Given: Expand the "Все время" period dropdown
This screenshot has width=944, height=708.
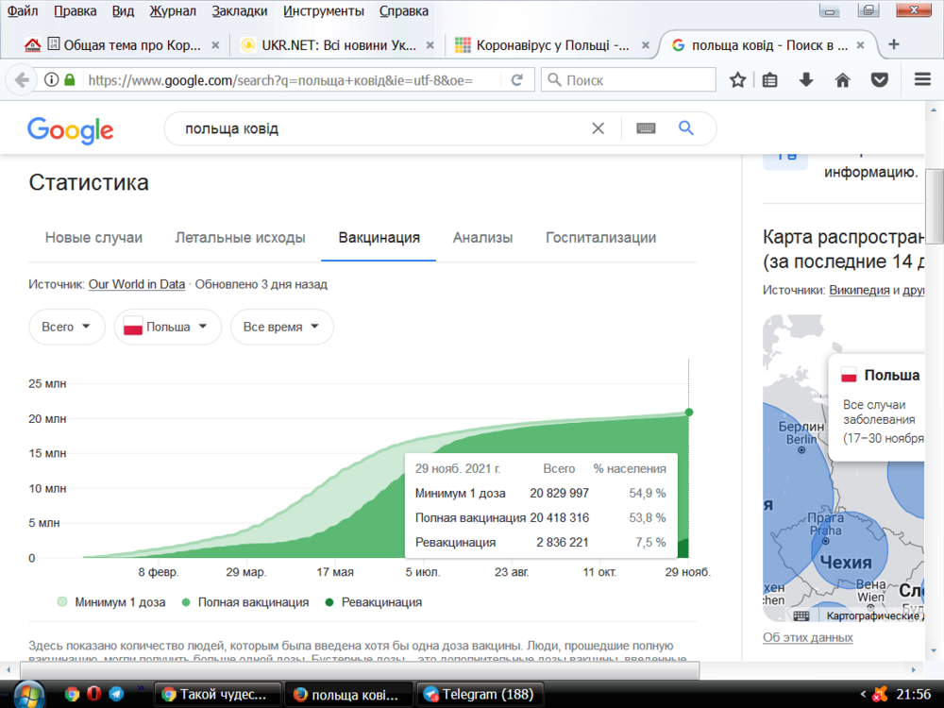Looking at the screenshot, I should pos(281,327).
